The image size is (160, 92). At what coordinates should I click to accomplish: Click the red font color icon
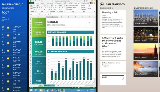click(x=44, y=10)
